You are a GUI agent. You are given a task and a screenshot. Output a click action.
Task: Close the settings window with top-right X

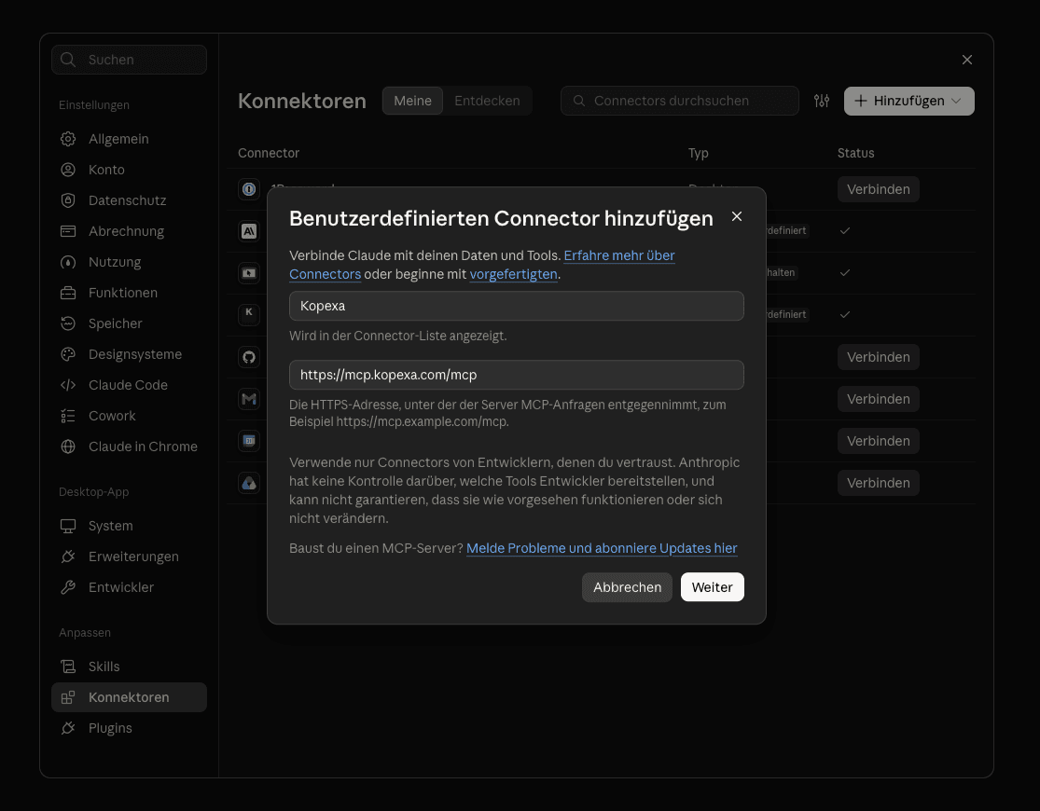(967, 60)
